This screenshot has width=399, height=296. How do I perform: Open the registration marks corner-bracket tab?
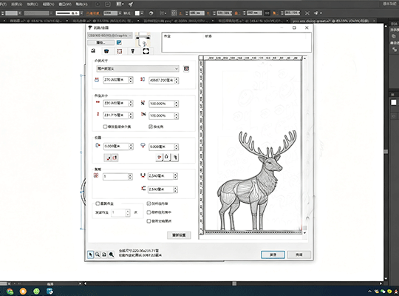point(146,51)
